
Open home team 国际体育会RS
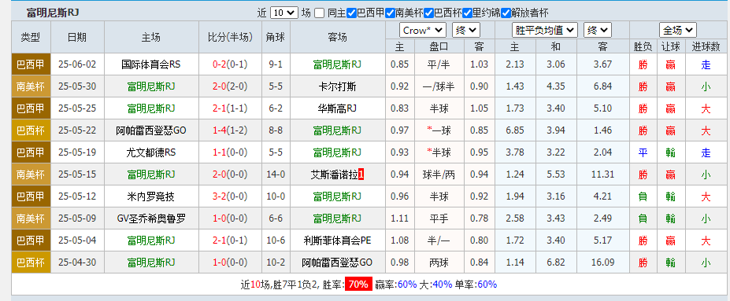point(150,64)
